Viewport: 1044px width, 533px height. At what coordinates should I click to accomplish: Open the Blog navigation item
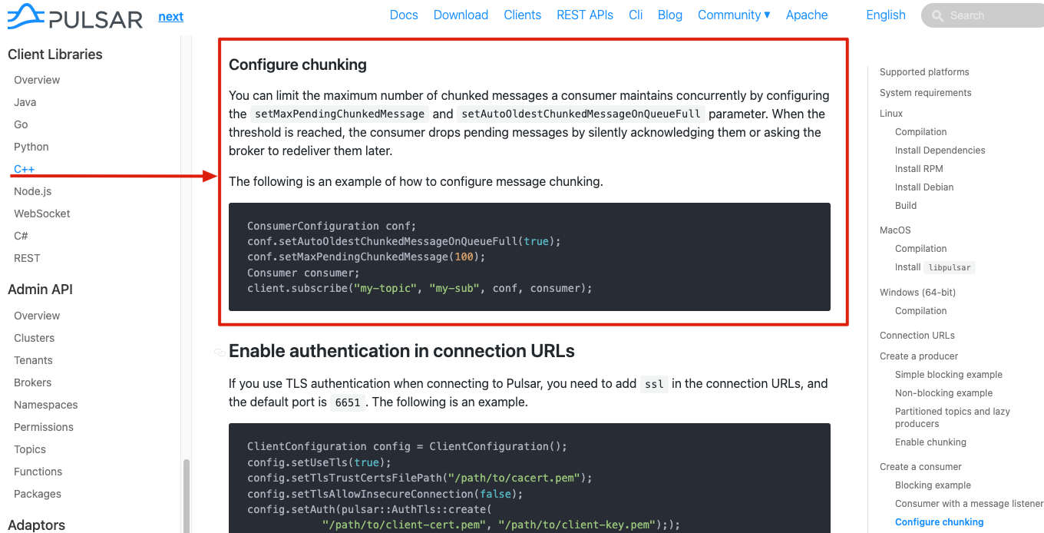click(670, 15)
